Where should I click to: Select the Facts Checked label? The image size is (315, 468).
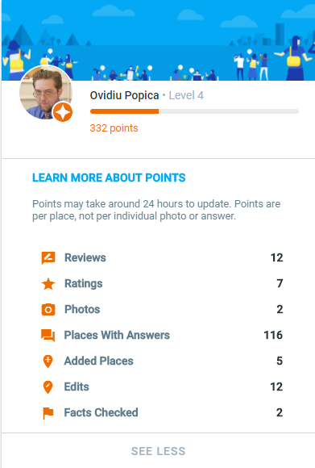click(x=101, y=412)
